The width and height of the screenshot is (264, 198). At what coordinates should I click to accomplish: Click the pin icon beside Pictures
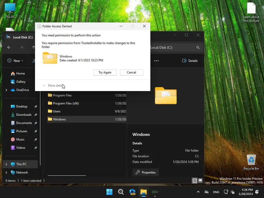[x=36, y=131]
